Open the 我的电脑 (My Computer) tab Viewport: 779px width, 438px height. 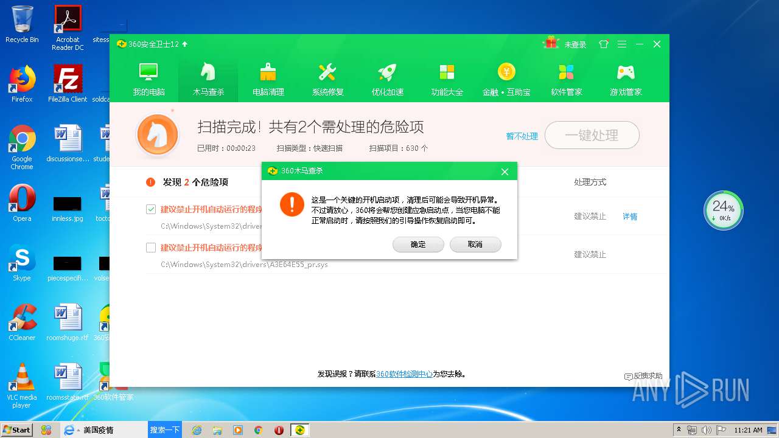point(148,79)
